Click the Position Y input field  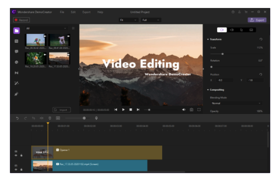click(255, 80)
